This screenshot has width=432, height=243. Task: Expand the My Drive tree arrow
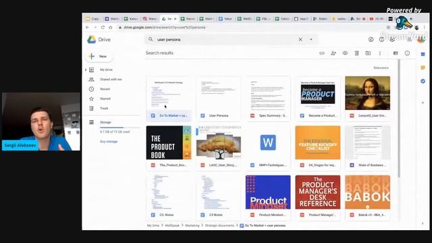tap(86, 70)
